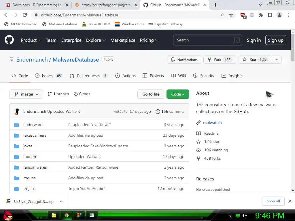Star the repository
This screenshot has width=295, height=221.
point(255,60)
